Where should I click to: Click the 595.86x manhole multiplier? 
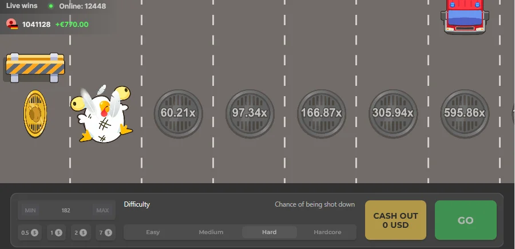pos(465,113)
